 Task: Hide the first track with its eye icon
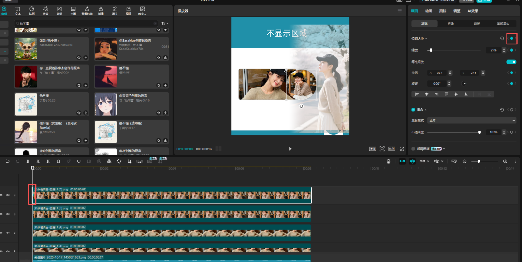(x=1, y=195)
